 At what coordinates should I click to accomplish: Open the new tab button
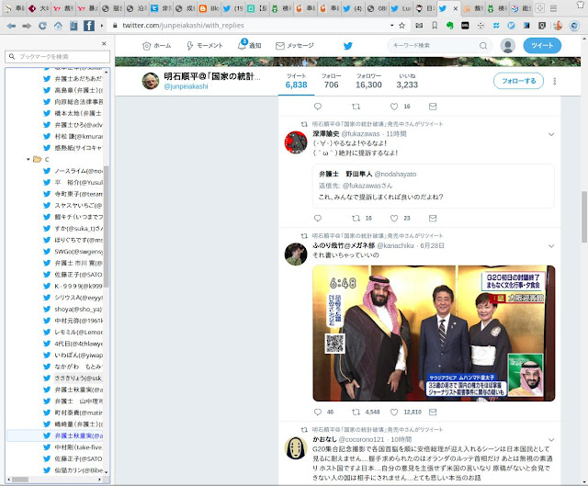[x=539, y=8]
